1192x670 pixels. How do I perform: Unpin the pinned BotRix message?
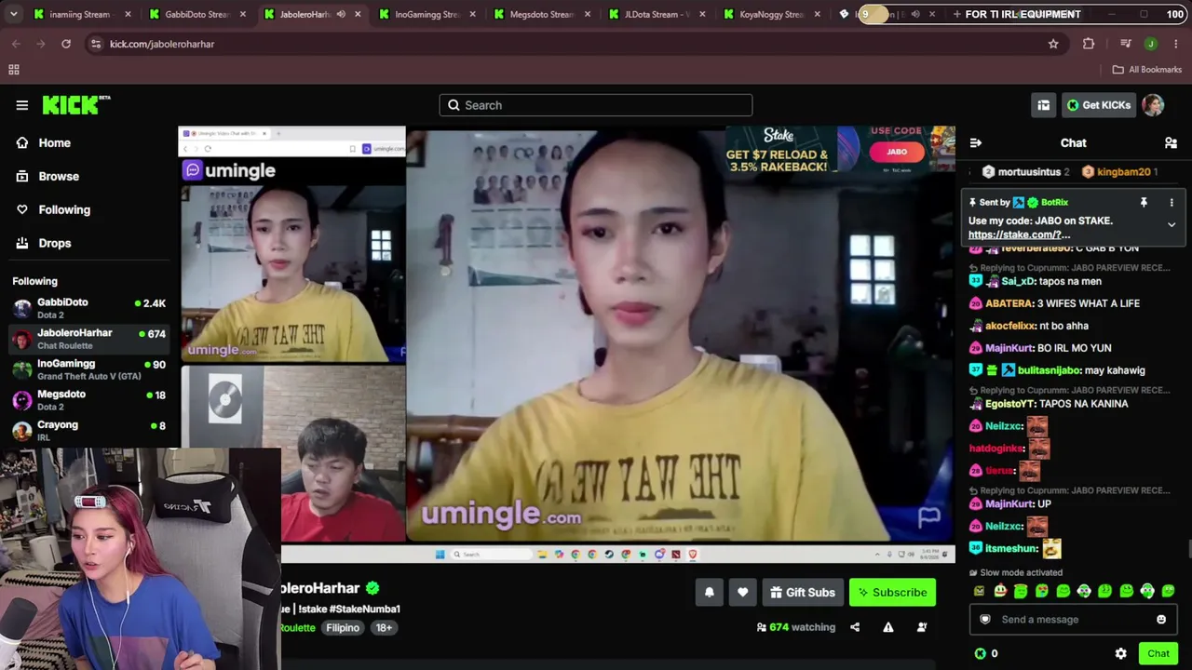[x=1144, y=202]
